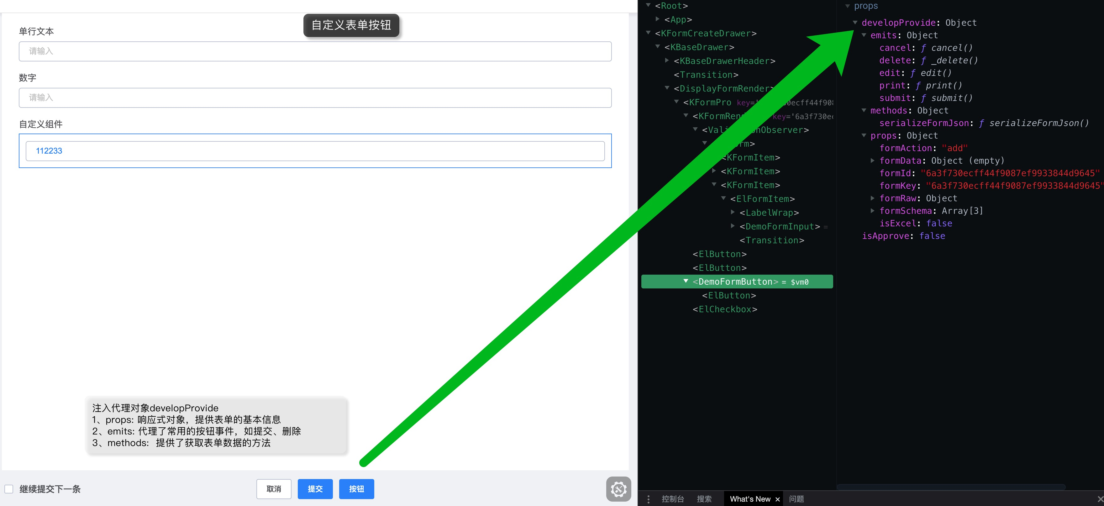Expand the formData object

[x=873, y=161]
